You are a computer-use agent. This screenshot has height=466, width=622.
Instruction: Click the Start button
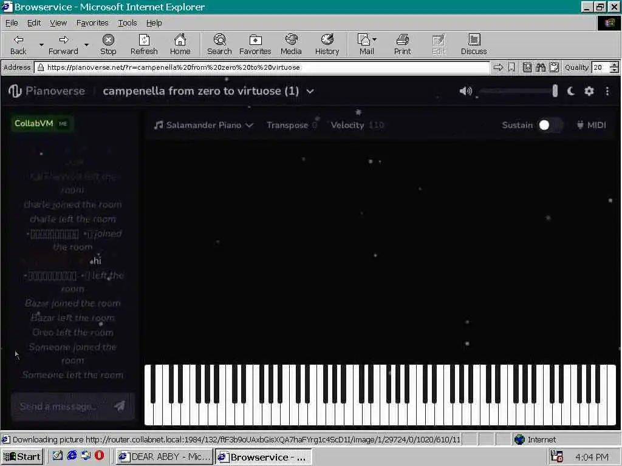click(x=22, y=456)
